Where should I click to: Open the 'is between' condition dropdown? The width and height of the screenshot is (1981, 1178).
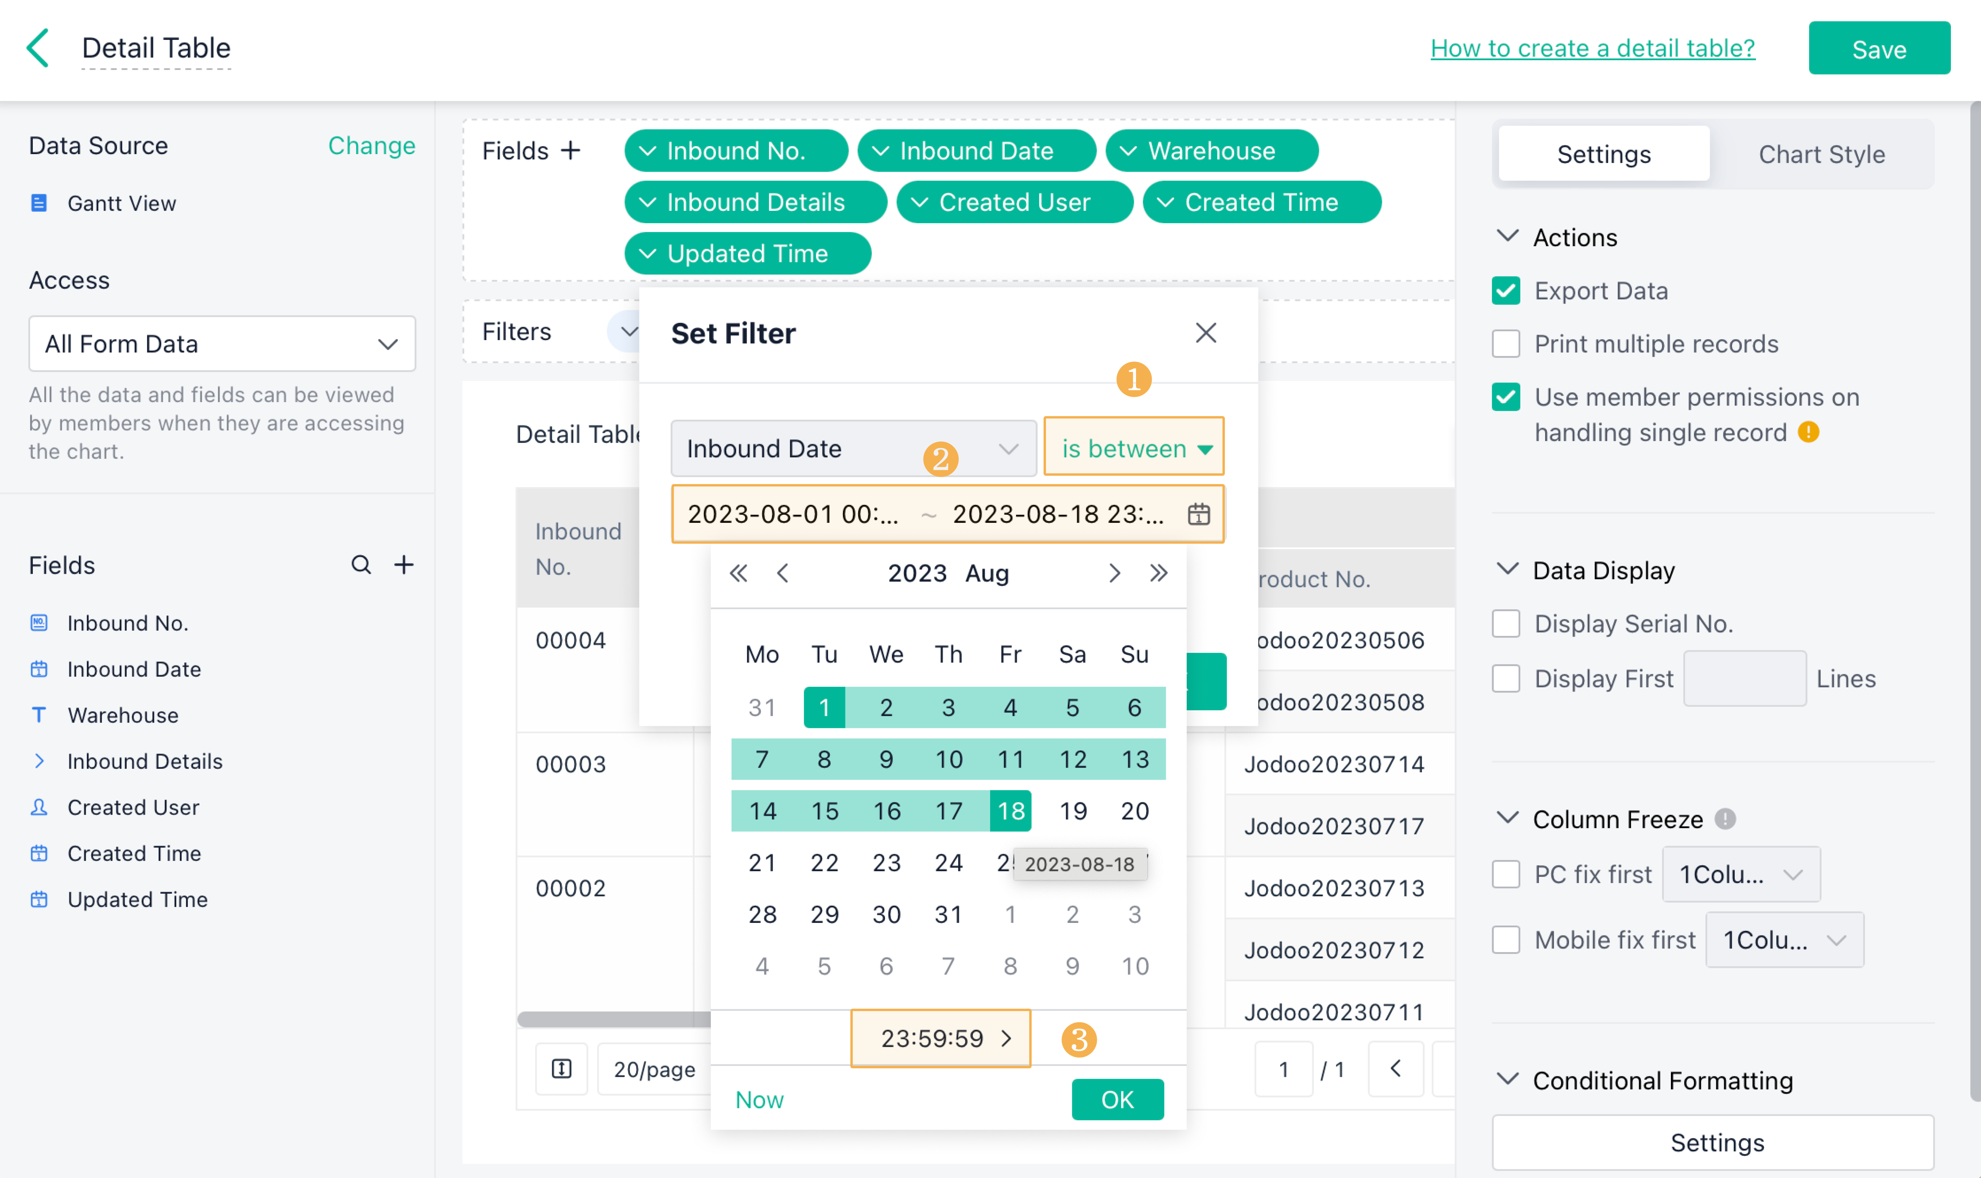[x=1134, y=447]
